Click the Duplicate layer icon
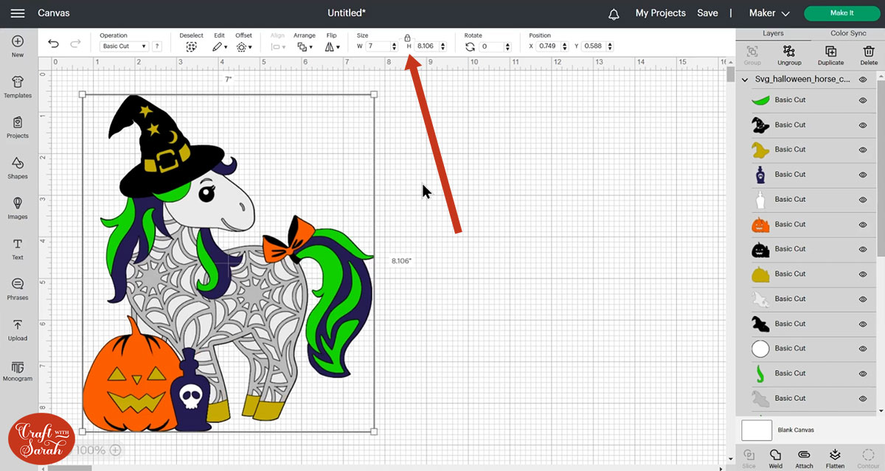Image resolution: width=885 pixels, height=471 pixels. point(830,53)
